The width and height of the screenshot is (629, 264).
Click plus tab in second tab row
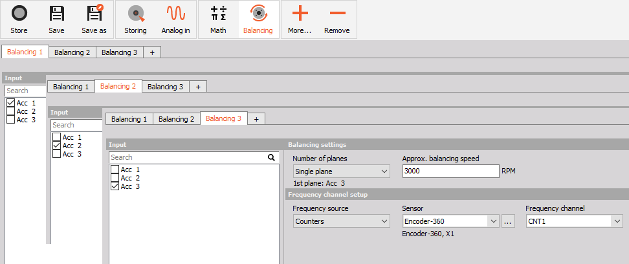pos(198,87)
